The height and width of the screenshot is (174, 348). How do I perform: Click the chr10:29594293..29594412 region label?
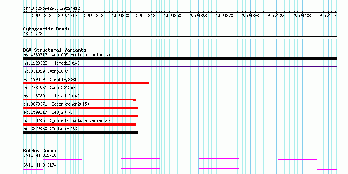(52, 8)
